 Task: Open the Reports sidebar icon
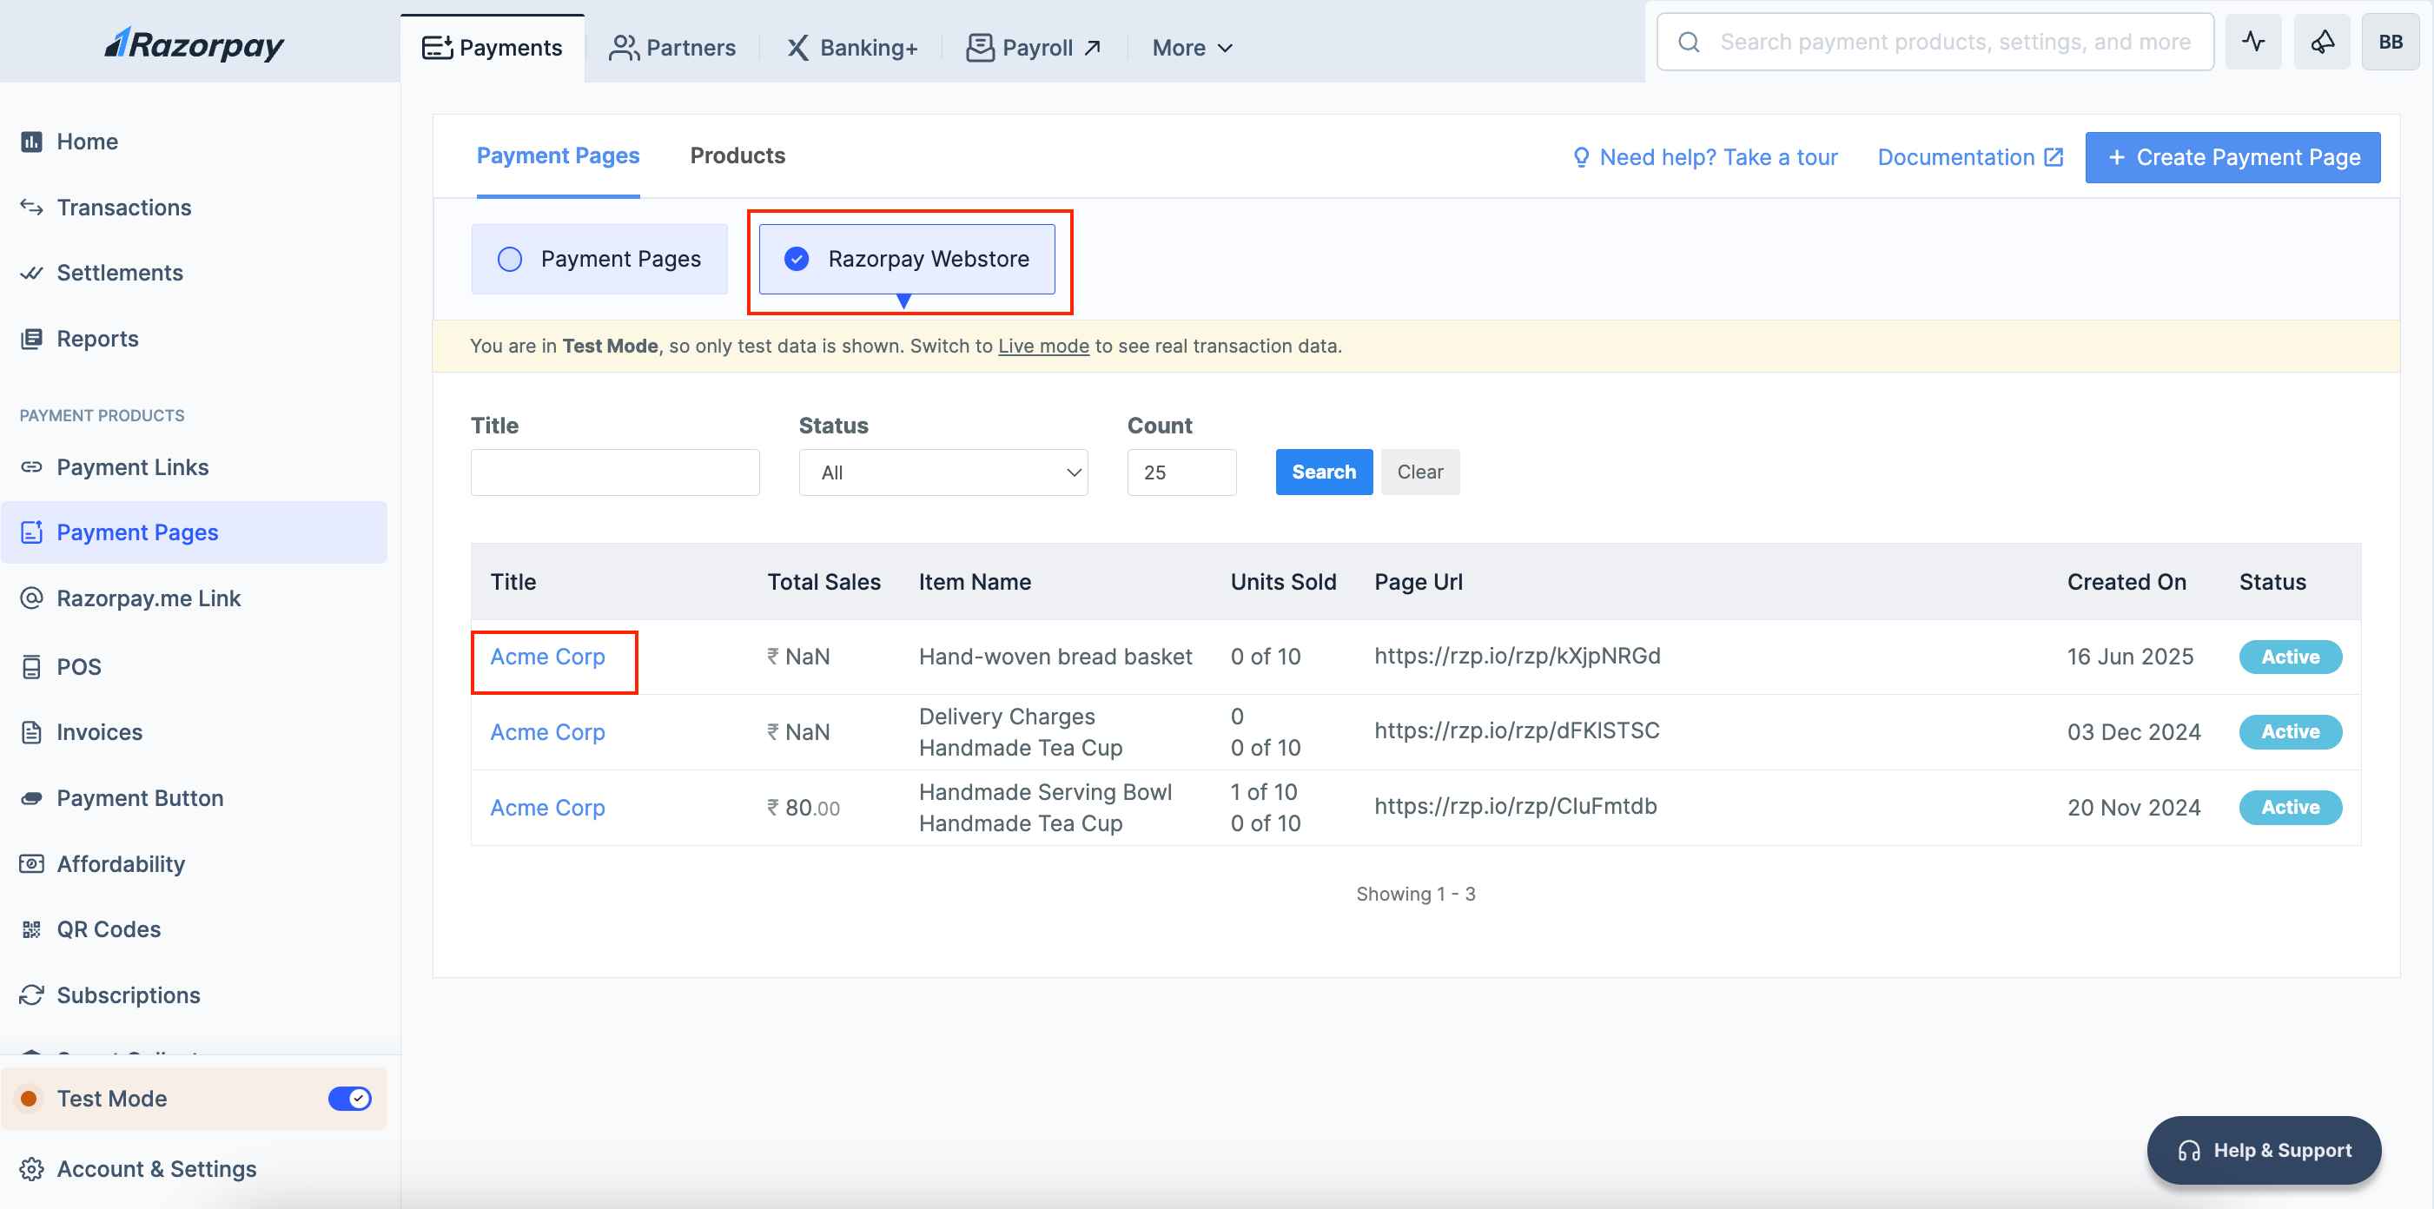(31, 338)
